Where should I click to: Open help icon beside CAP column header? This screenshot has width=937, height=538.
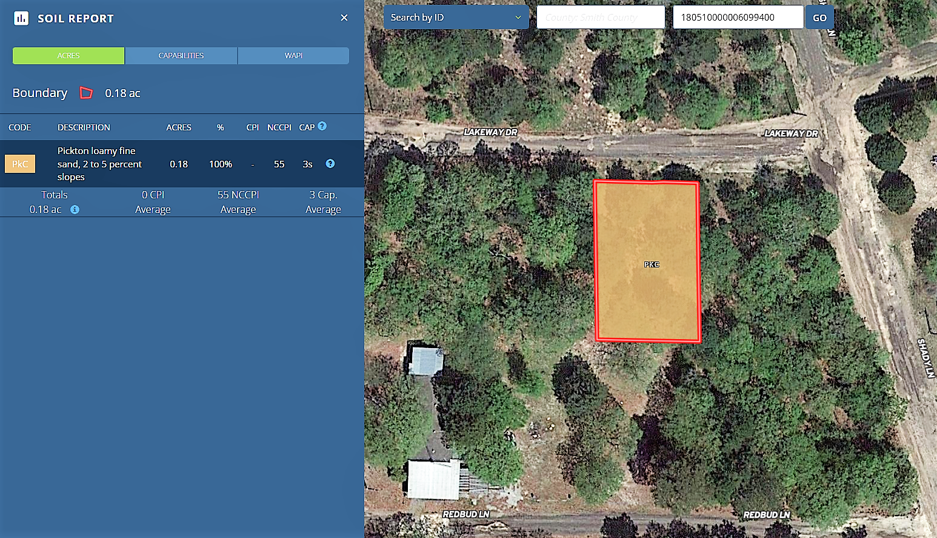[x=322, y=126]
